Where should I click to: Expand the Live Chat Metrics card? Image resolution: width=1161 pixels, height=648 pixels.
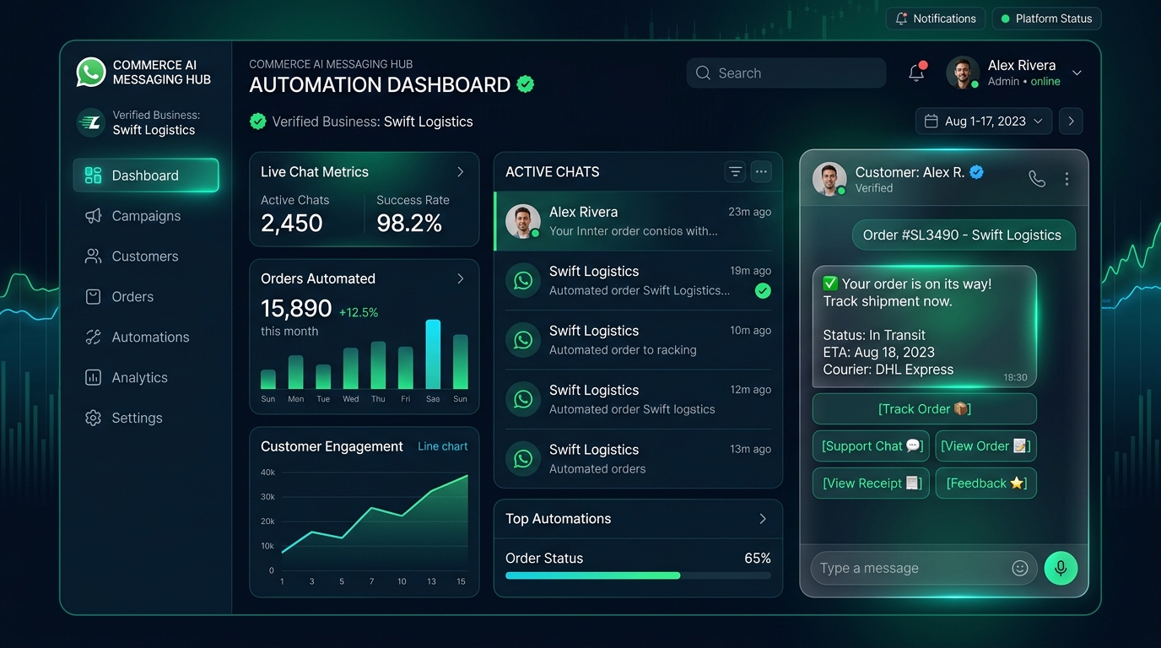[461, 172]
